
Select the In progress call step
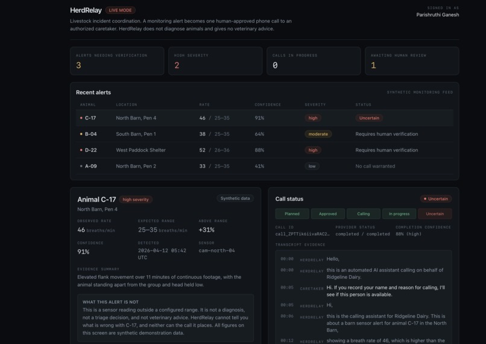coord(399,214)
